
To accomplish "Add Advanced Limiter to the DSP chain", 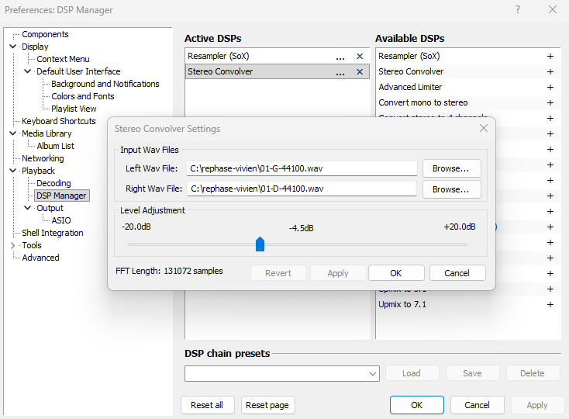I will [x=550, y=87].
